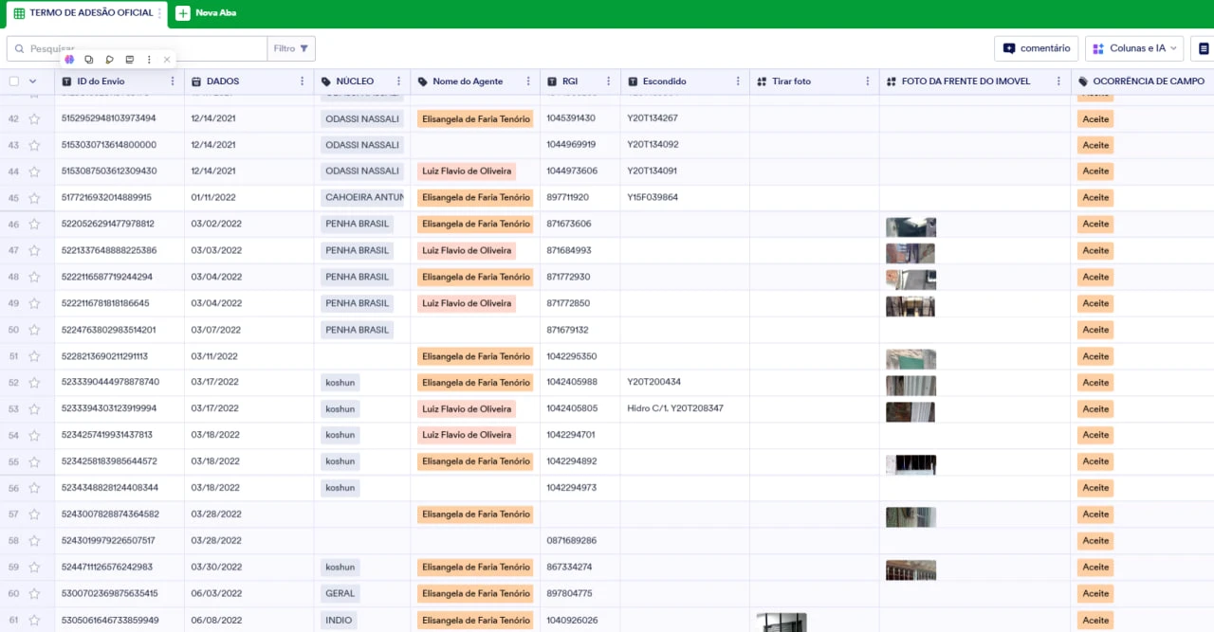Image resolution: width=1214 pixels, height=632 pixels.
Task: Open the Colunas e IA dropdown
Action: pyautogui.click(x=1134, y=47)
